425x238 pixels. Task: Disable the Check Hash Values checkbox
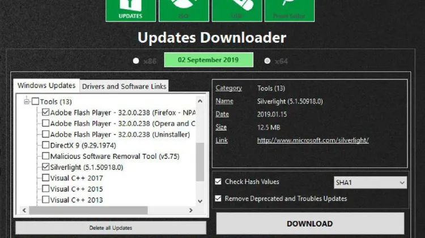218,181
